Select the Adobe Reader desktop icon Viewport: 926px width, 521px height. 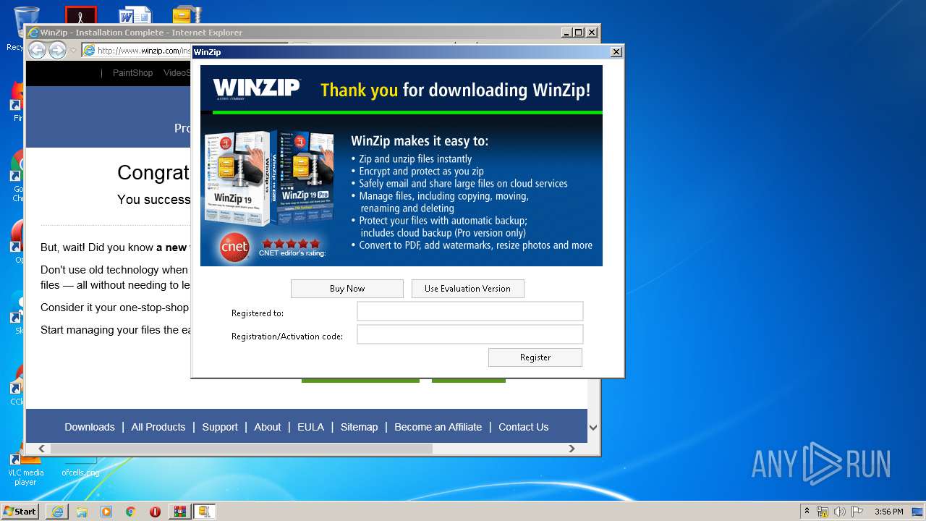point(80,14)
